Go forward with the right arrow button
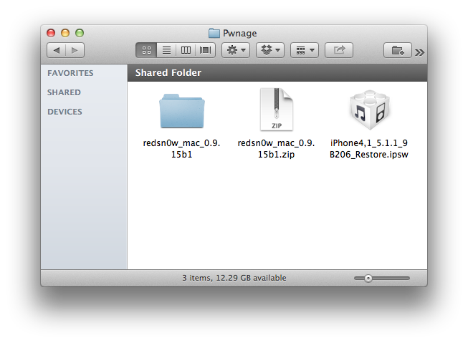Screen dimensions: 468x343 click(75, 50)
